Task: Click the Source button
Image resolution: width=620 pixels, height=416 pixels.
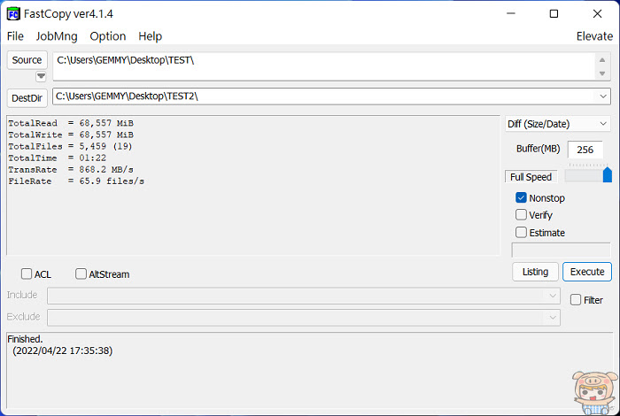Action: tap(27, 60)
